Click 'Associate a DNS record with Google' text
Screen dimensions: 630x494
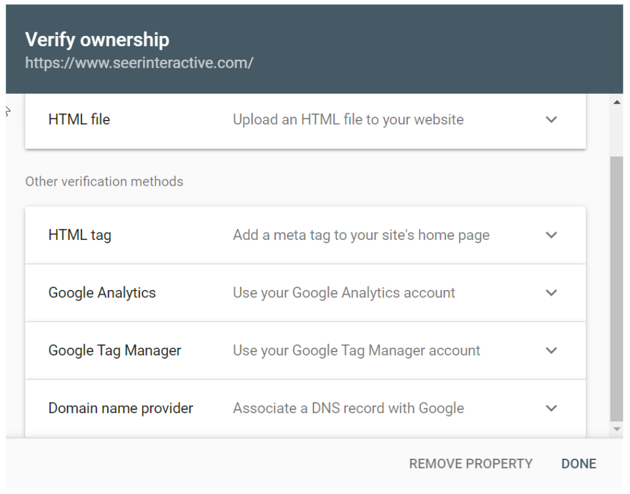pos(348,409)
